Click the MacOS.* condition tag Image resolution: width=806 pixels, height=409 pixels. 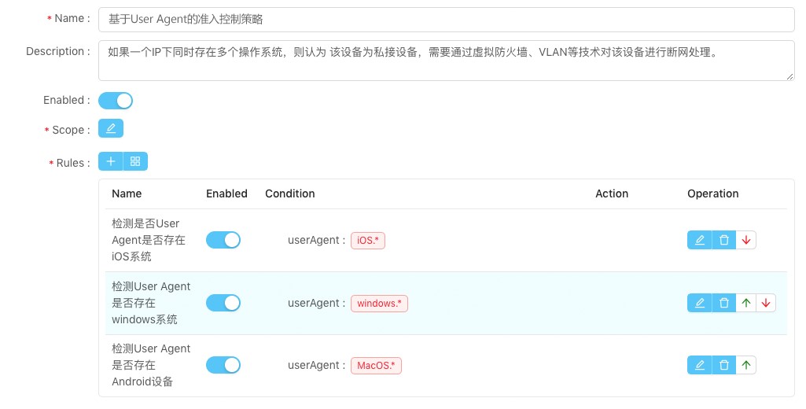point(377,365)
